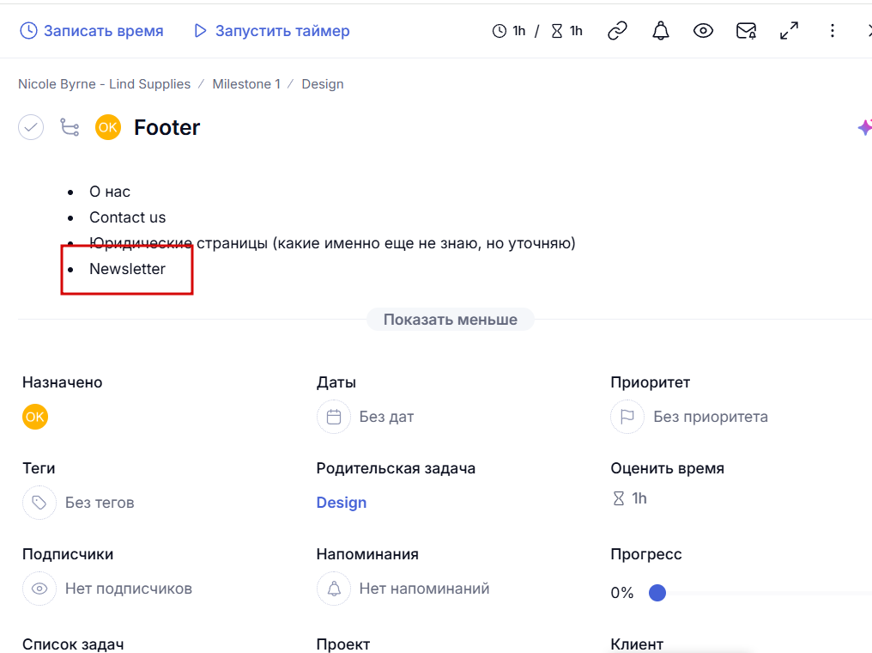872x653 pixels.
Task: Copy task link via chain icon
Action: point(617,31)
